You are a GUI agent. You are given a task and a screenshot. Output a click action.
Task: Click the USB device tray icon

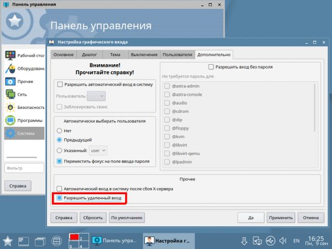pos(270,241)
